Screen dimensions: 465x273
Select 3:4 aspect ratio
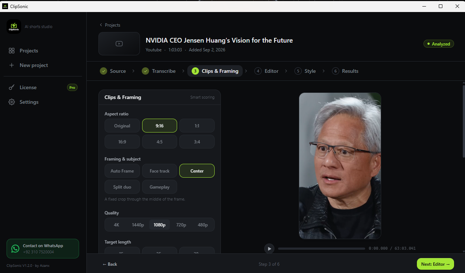pos(197,142)
